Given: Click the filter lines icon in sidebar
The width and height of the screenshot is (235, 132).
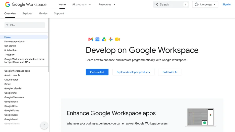Looking at the screenshot, I should coord(7,25).
